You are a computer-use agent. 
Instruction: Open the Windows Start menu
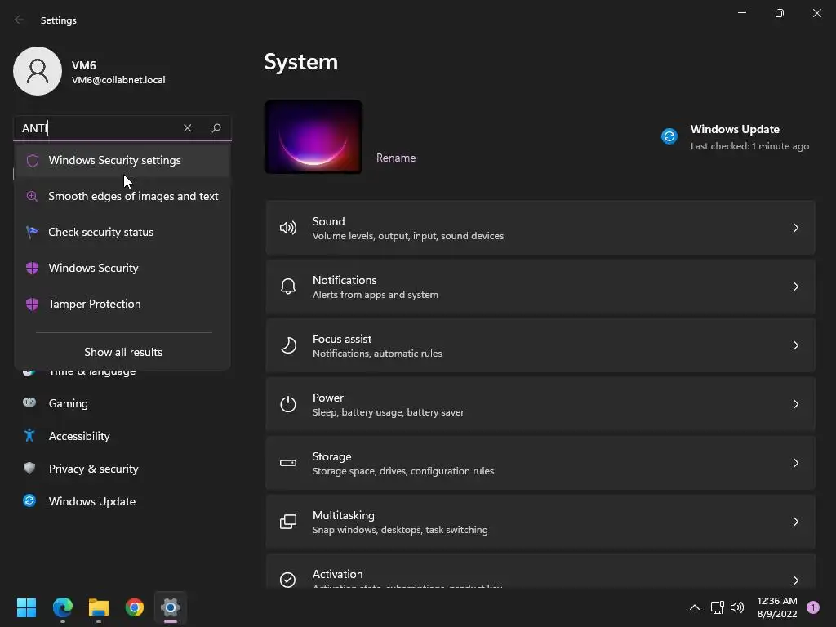[26, 607]
